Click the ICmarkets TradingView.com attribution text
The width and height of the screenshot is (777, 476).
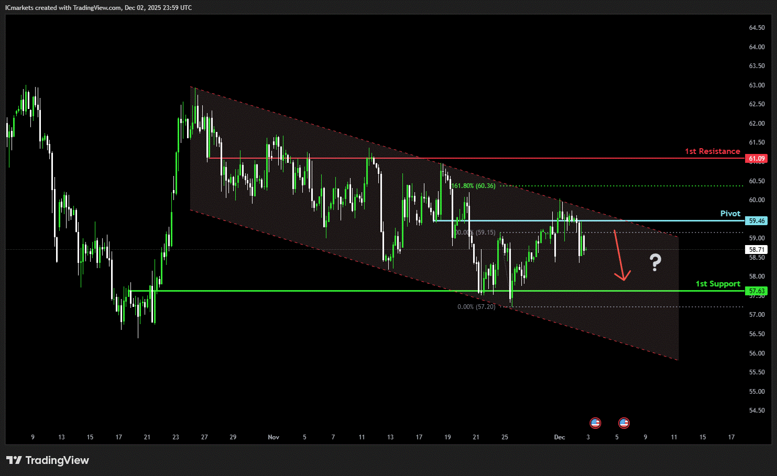coord(99,8)
